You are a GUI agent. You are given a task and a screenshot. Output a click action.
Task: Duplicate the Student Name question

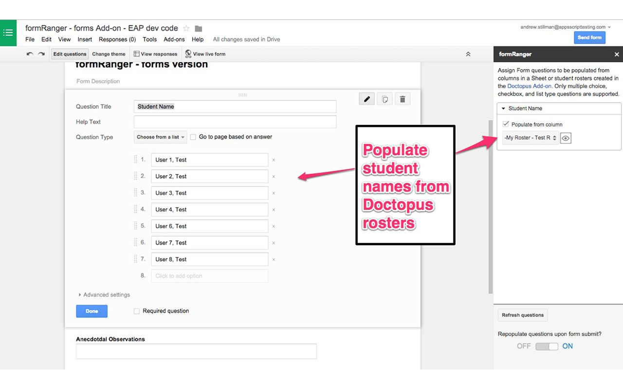[x=385, y=99]
